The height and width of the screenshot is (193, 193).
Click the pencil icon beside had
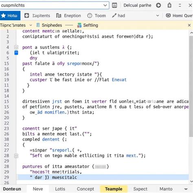tap(114, 15)
